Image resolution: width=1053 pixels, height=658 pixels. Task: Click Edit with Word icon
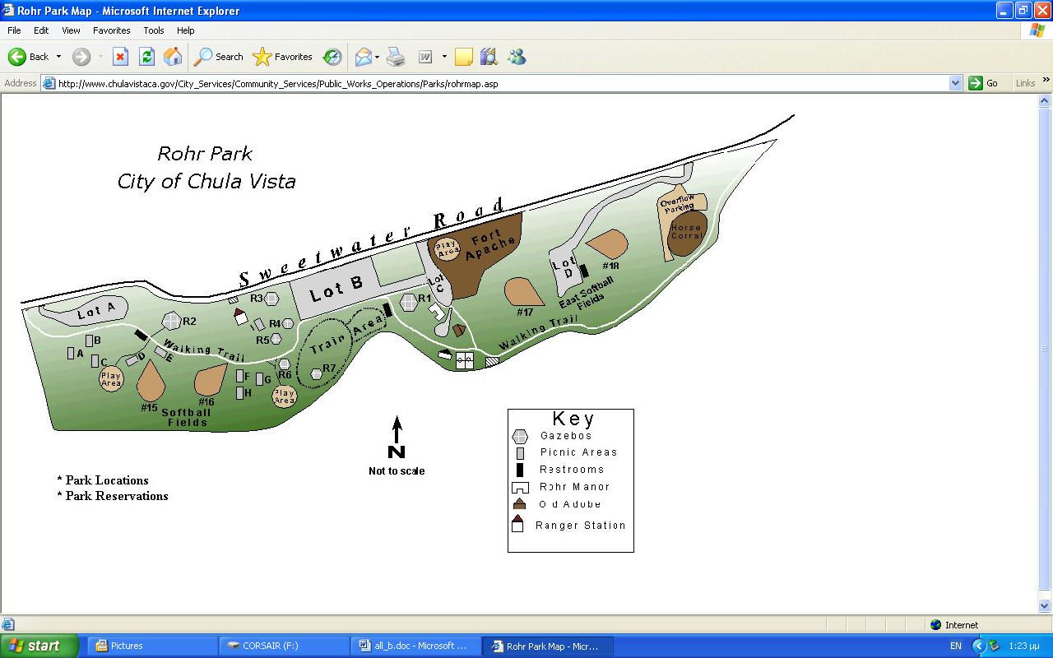tap(425, 57)
